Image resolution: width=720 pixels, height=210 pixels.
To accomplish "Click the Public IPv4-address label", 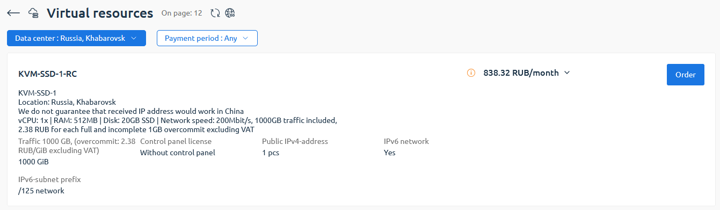I will tap(295, 141).
